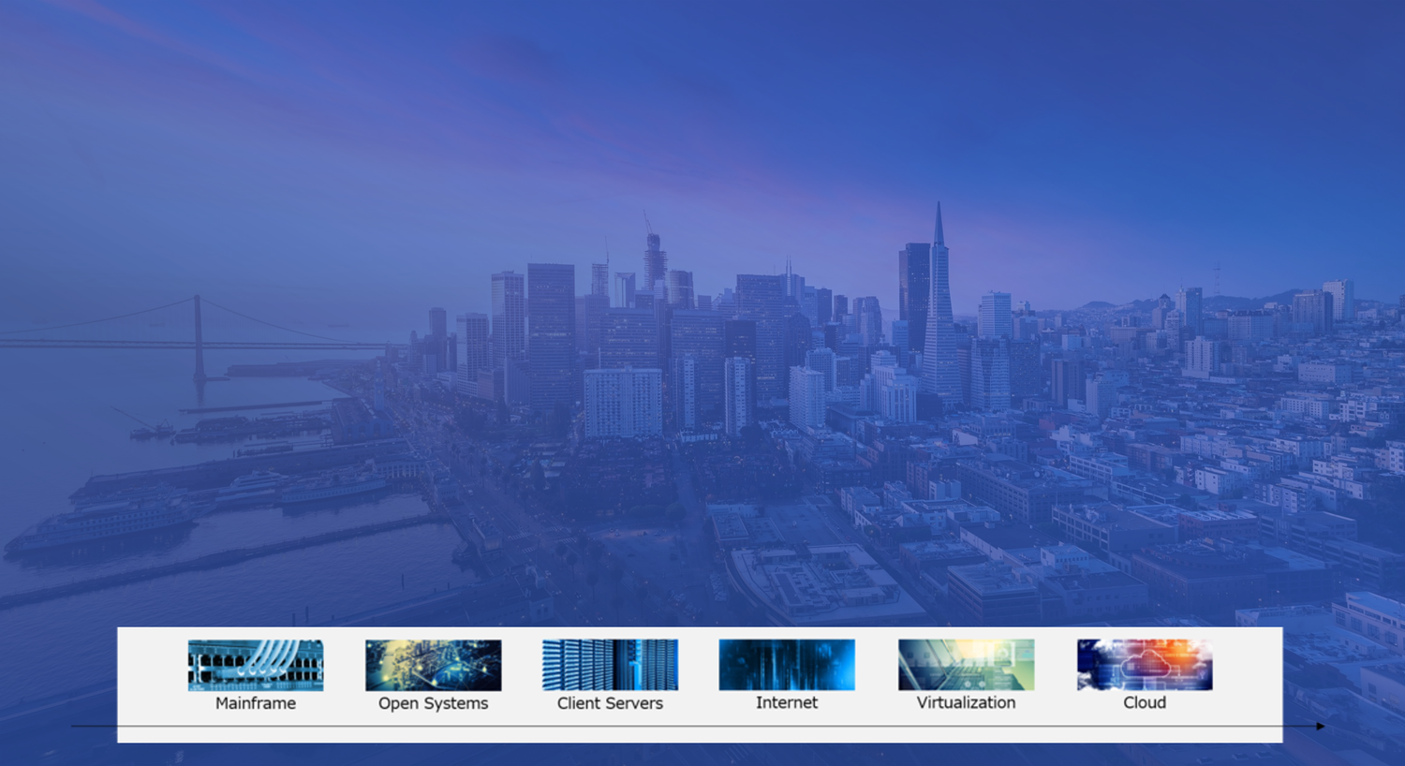1405x766 pixels.
Task: Click the tech interface graphic under Virtualization
Action: 964,664
